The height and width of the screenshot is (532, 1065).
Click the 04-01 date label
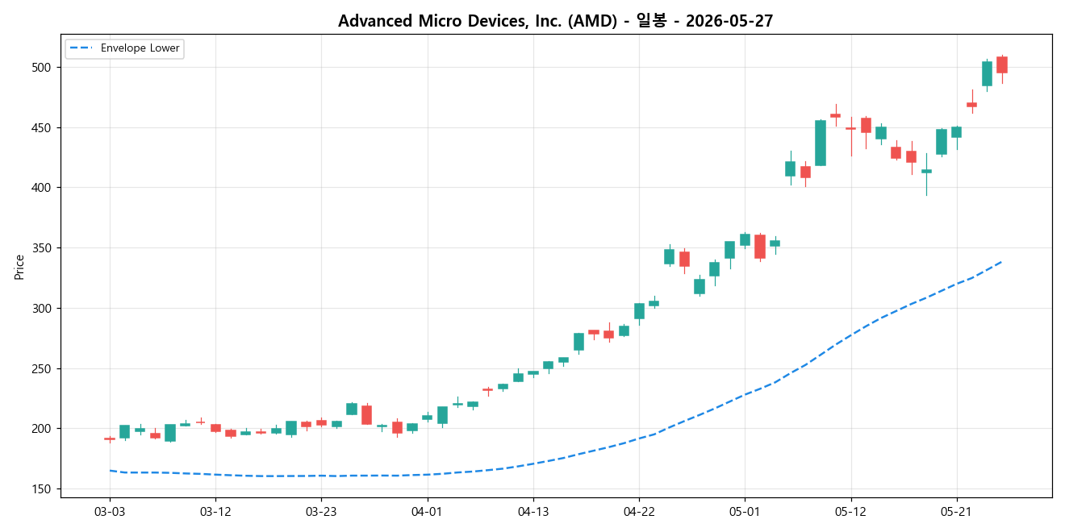click(427, 511)
